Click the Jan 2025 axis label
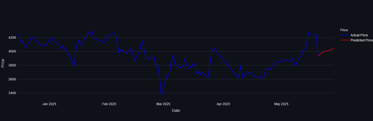This screenshot has width=373, height=121. (49, 104)
